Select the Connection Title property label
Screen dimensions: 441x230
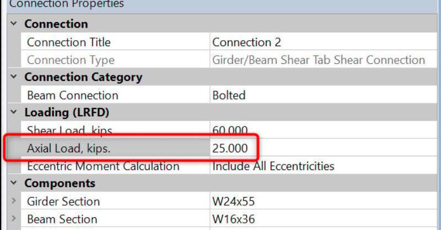coord(68,42)
